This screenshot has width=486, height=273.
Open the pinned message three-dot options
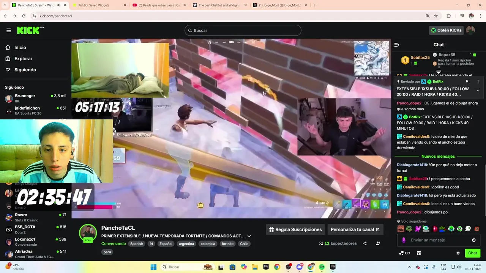pos(478,82)
